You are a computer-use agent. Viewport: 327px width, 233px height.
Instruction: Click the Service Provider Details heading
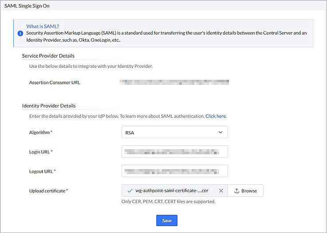click(x=48, y=56)
